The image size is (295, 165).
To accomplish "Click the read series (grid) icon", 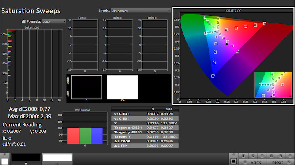I will point(243,156).
